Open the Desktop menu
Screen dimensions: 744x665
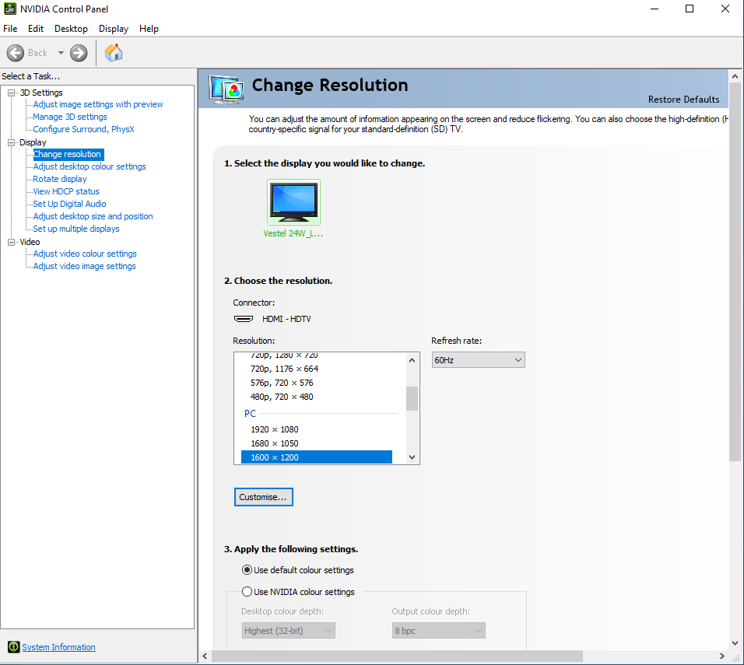pos(71,29)
